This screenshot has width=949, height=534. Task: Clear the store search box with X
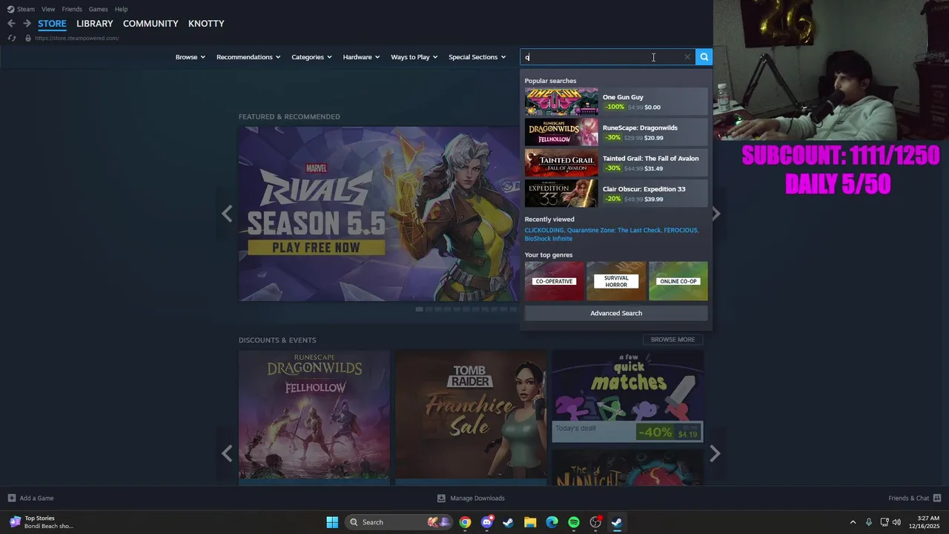(x=687, y=57)
